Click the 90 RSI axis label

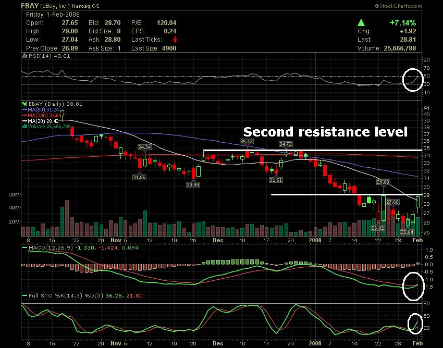point(427,59)
